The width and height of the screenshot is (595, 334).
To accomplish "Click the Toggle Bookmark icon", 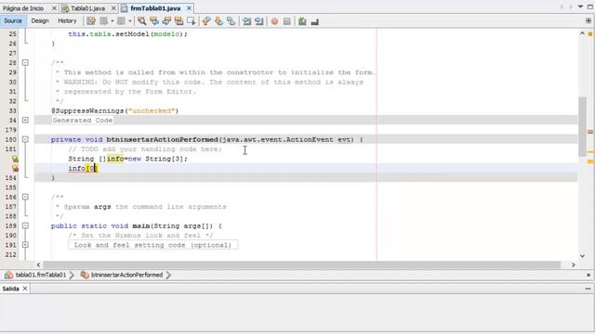I will coord(231,21).
